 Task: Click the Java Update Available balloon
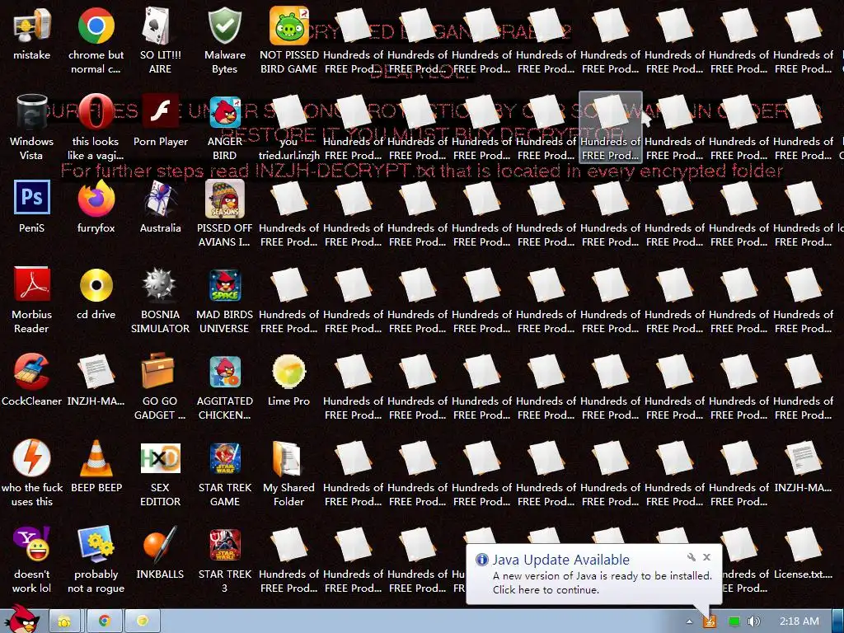tap(593, 574)
